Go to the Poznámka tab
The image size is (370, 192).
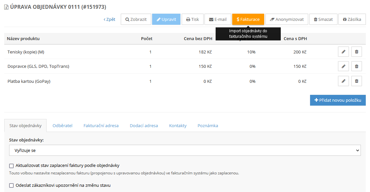(207, 126)
